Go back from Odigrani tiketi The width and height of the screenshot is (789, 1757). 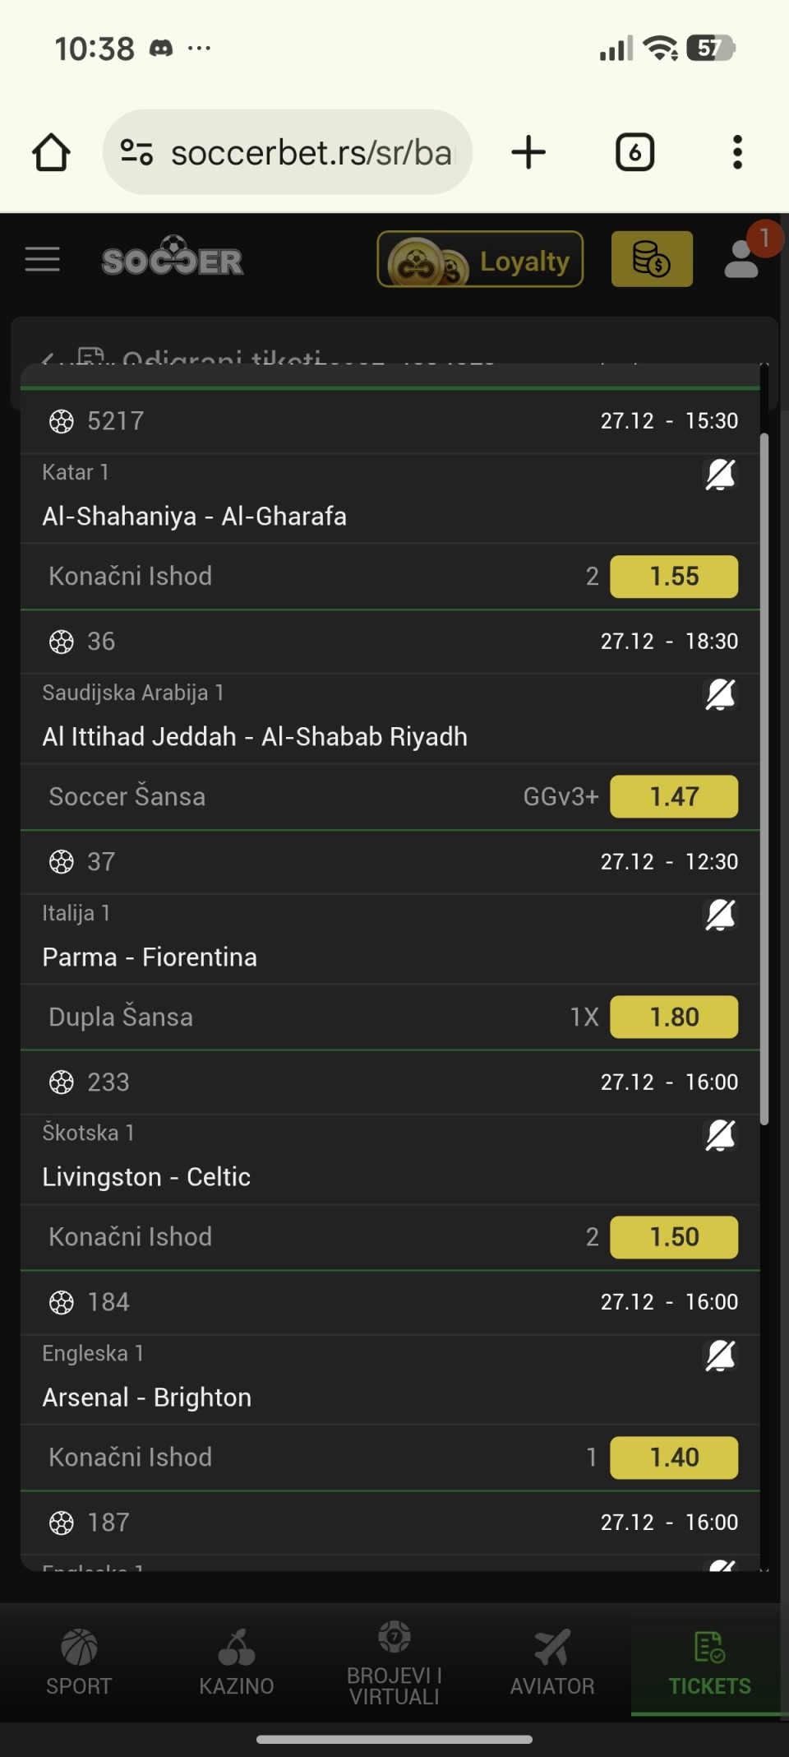(48, 359)
